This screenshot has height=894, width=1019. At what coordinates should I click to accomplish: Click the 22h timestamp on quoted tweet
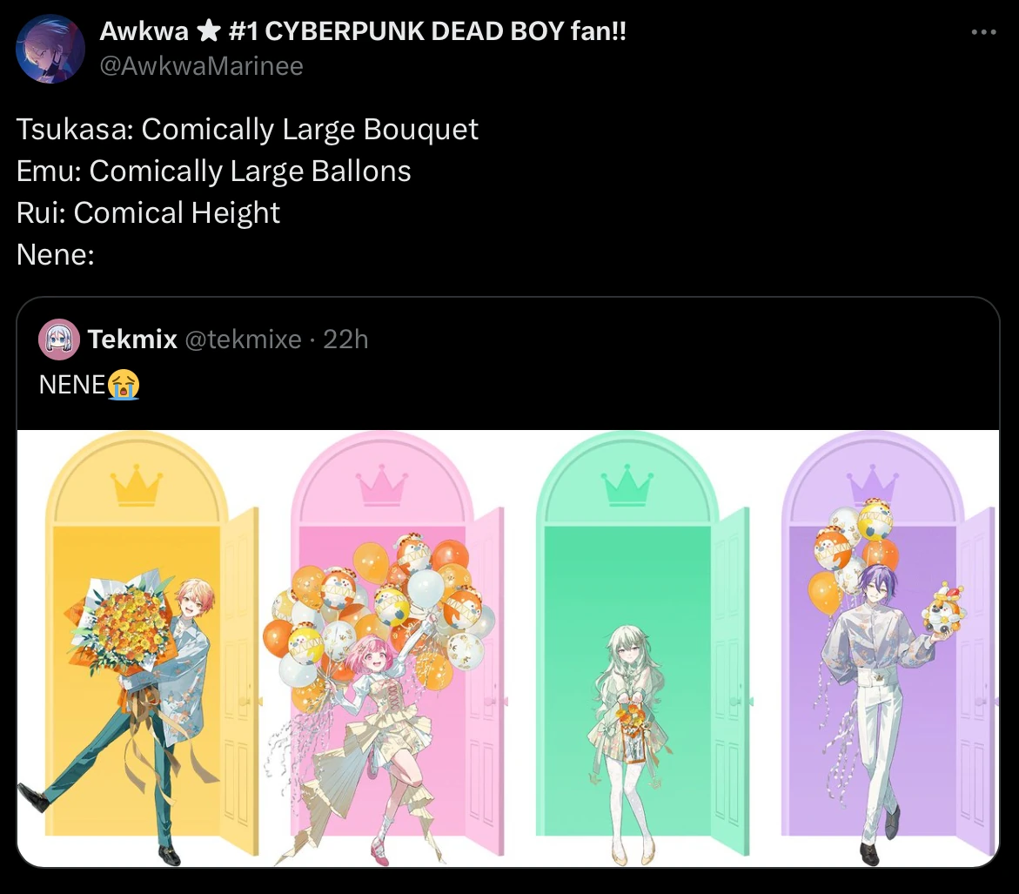pos(345,339)
